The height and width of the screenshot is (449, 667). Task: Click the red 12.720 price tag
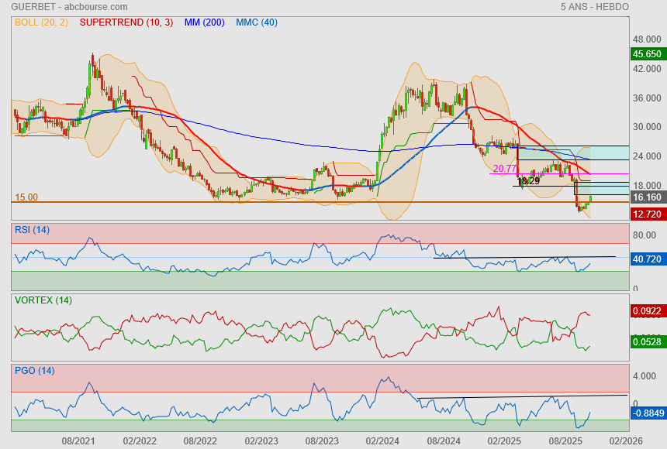(647, 214)
